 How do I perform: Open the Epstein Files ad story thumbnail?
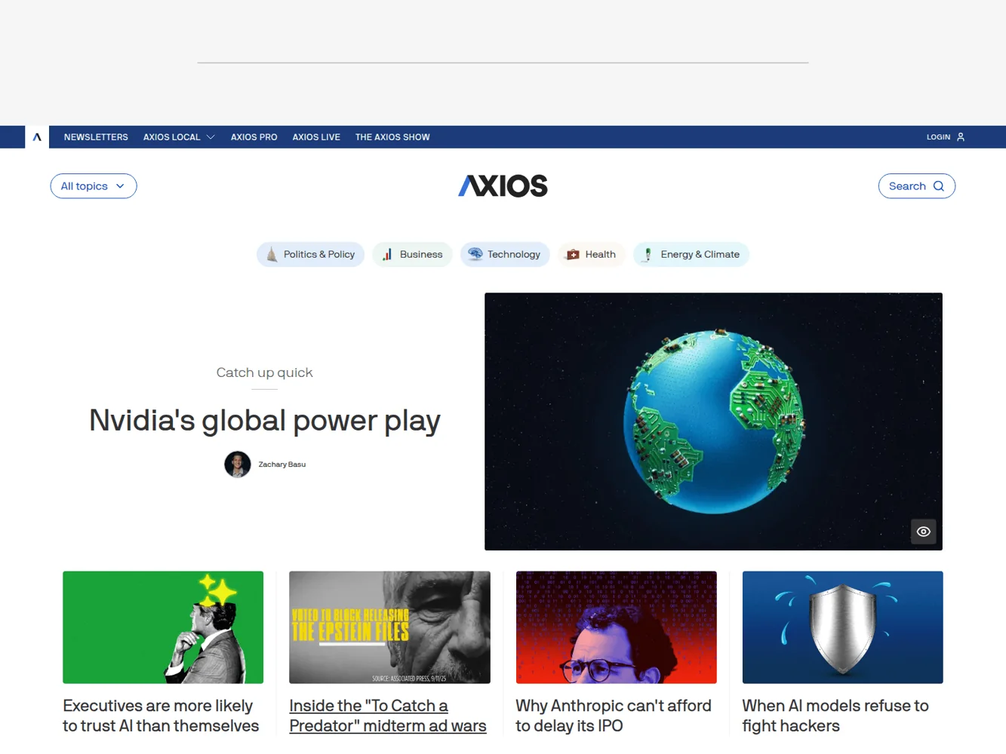pos(389,627)
